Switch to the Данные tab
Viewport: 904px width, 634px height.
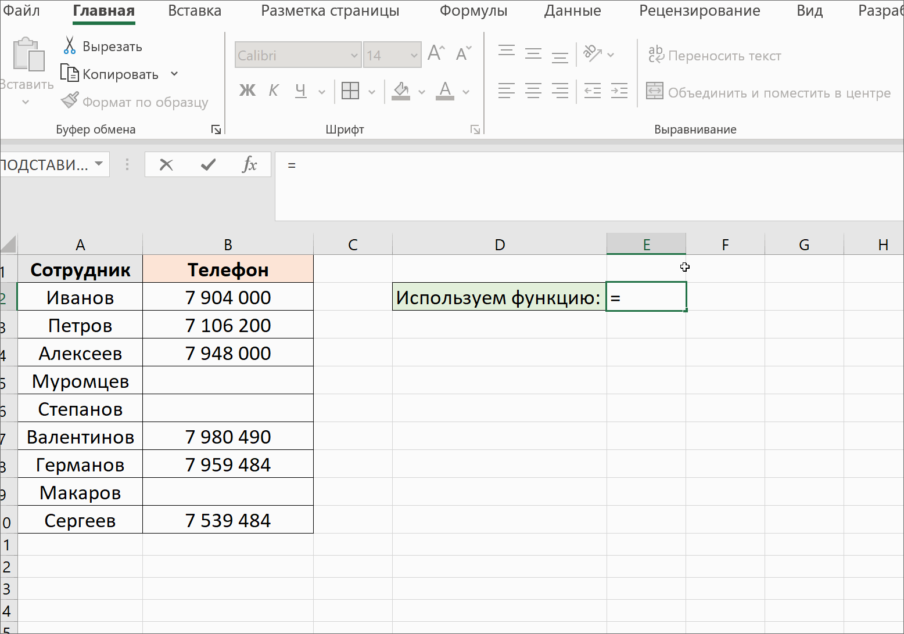click(572, 10)
